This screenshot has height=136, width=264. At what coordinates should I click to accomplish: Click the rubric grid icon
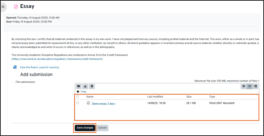[15, 67]
